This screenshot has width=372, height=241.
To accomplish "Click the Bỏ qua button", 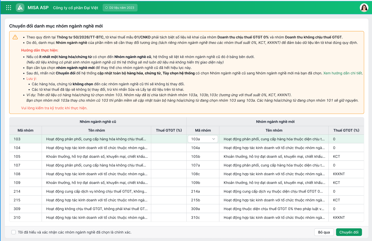I will pos(324,232).
